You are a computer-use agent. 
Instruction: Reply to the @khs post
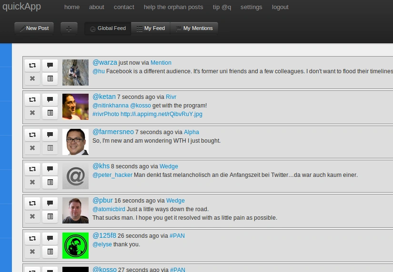coord(50,169)
